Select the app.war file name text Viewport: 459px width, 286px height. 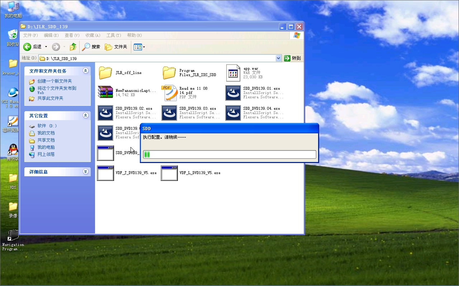(x=251, y=69)
